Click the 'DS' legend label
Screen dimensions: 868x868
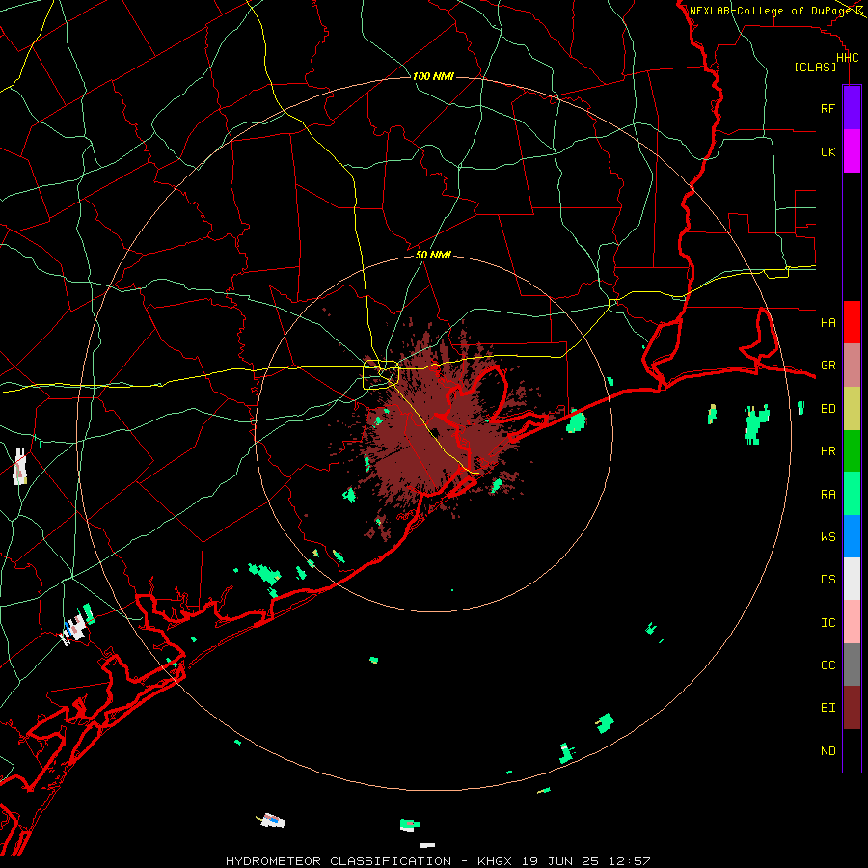pyautogui.click(x=827, y=580)
